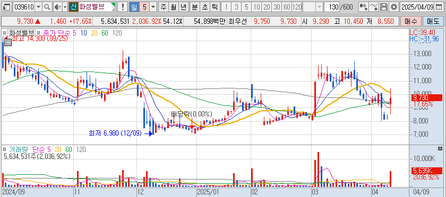Click the 10 interval button

coord(256,7)
